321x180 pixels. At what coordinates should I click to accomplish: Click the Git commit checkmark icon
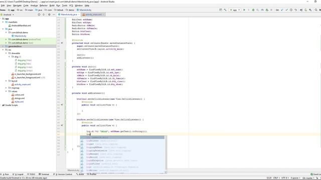click(x=286, y=10)
